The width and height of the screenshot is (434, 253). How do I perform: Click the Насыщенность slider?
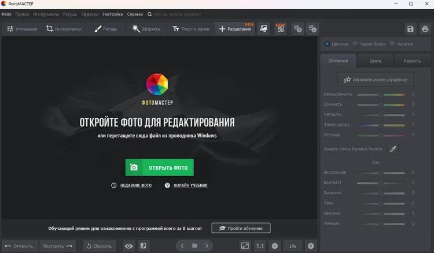(x=381, y=95)
